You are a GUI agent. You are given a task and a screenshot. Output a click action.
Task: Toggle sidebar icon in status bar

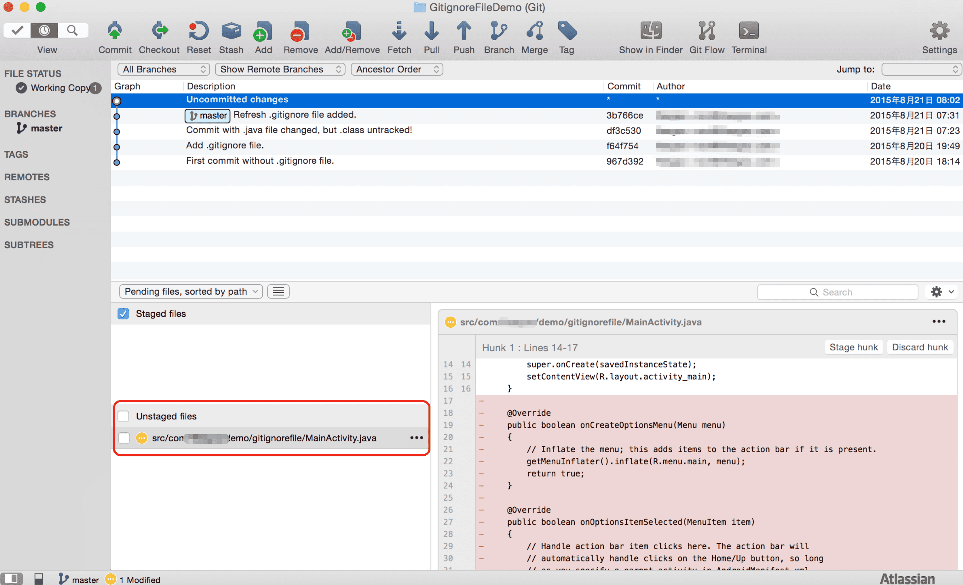pos(11,578)
